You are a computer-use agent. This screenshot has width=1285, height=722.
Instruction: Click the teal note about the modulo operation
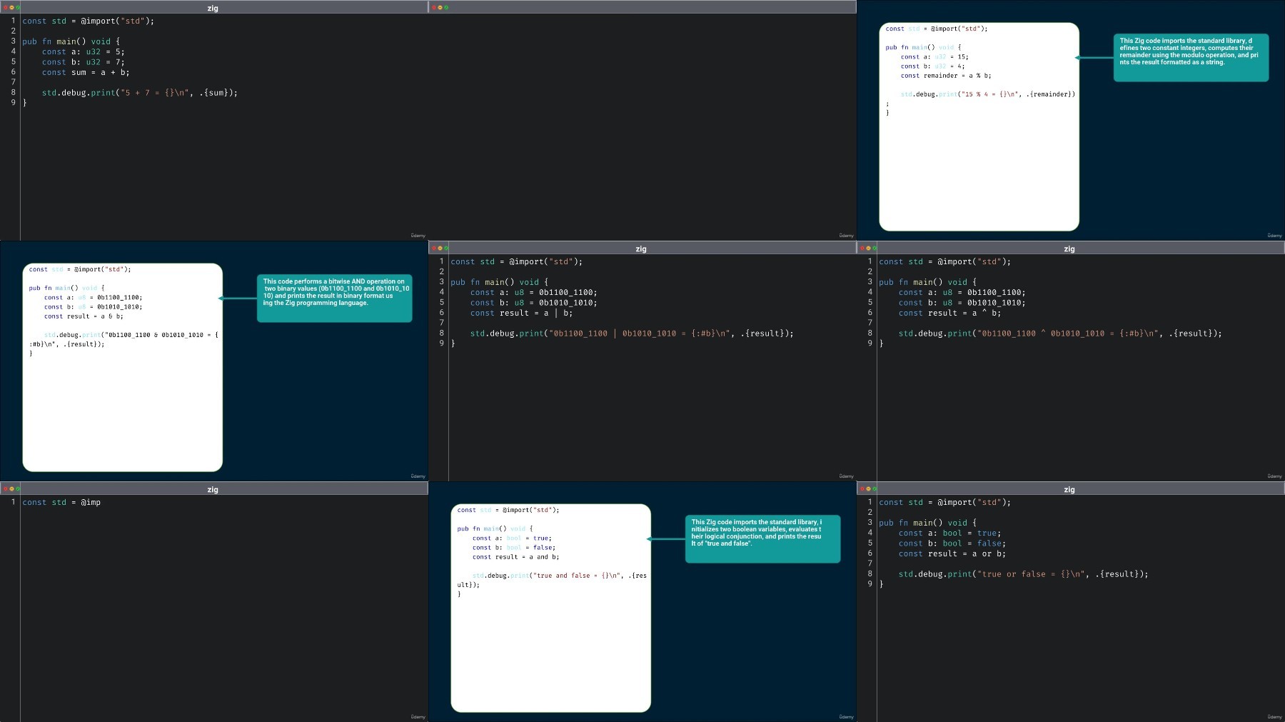click(1191, 57)
